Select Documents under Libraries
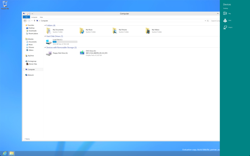This screenshot has height=156, width=250. point(31,42)
